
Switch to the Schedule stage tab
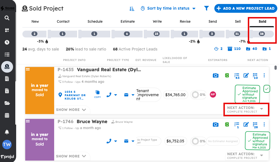pyautogui.click(x=95, y=22)
